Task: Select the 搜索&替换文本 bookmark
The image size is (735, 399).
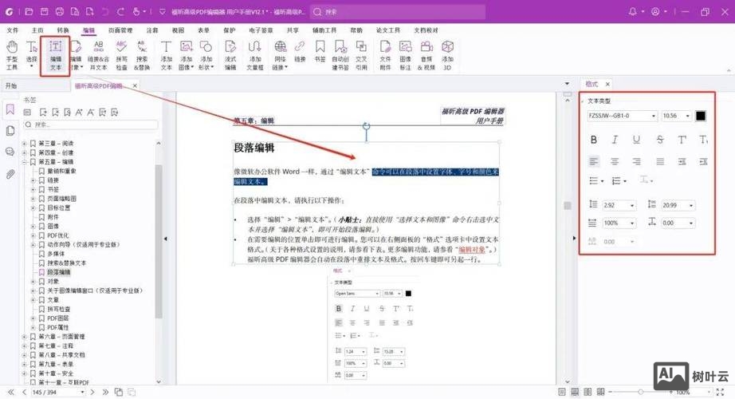Action: click(66, 263)
